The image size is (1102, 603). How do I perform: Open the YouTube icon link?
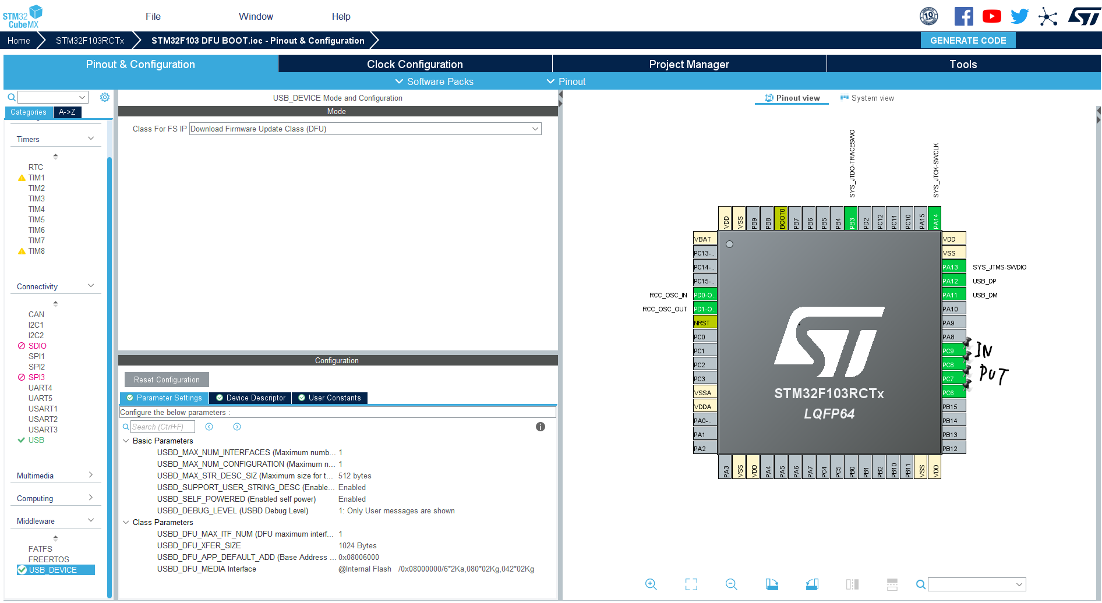(991, 16)
